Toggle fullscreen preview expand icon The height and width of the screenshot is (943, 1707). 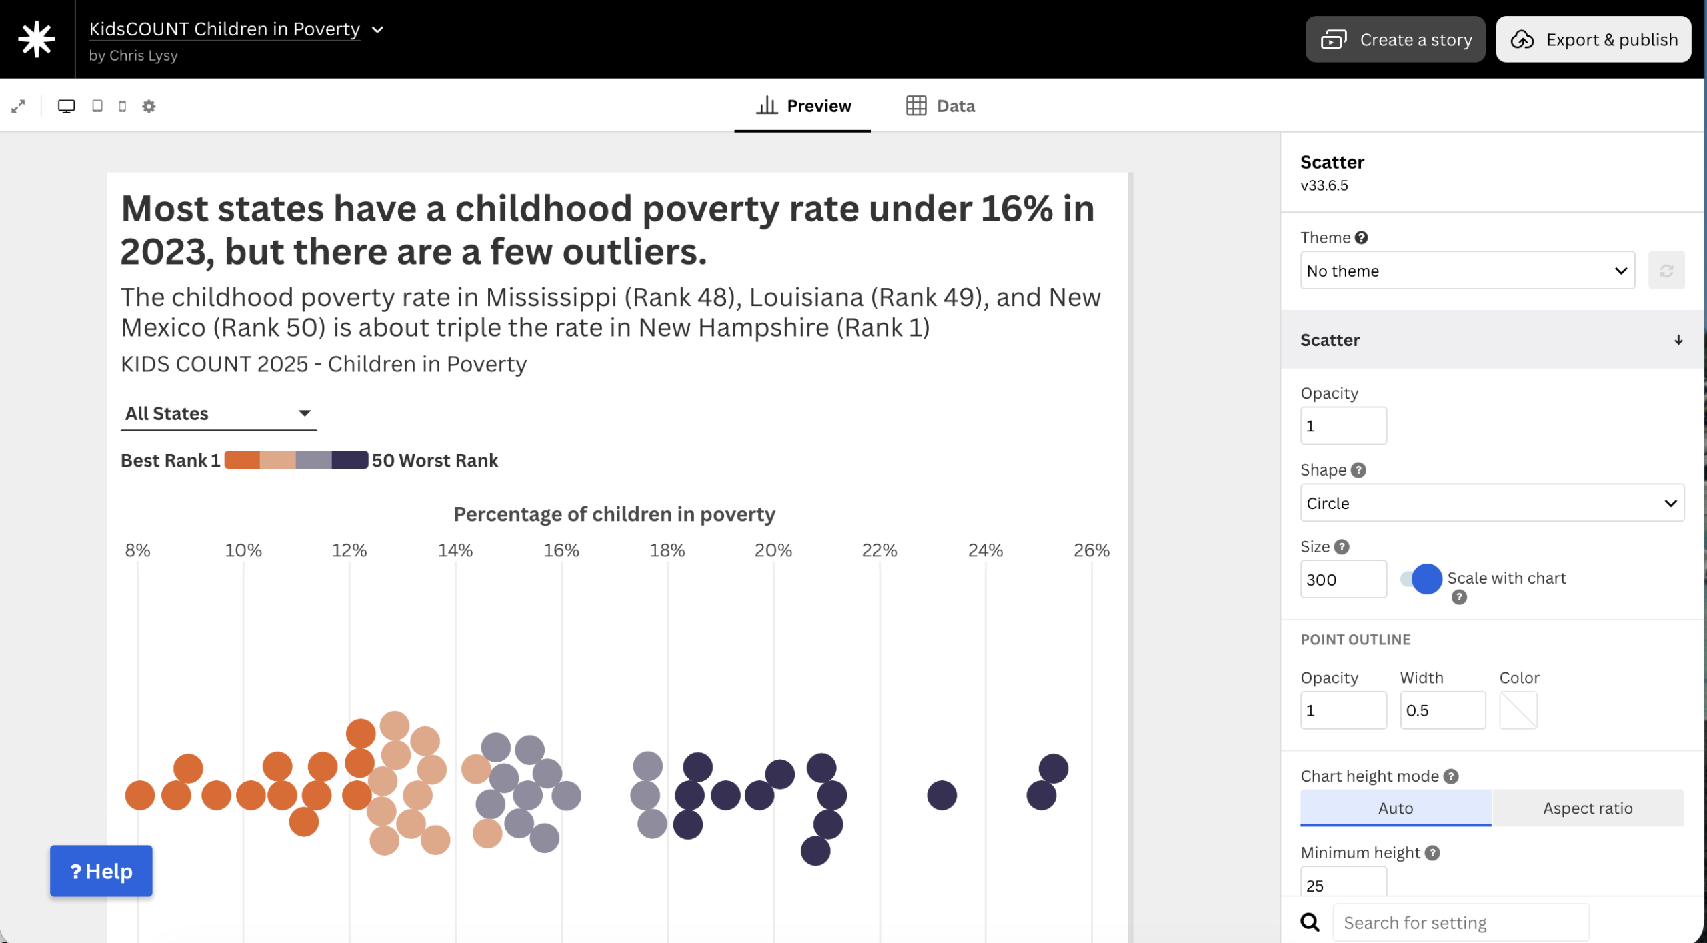coord(18,106)
